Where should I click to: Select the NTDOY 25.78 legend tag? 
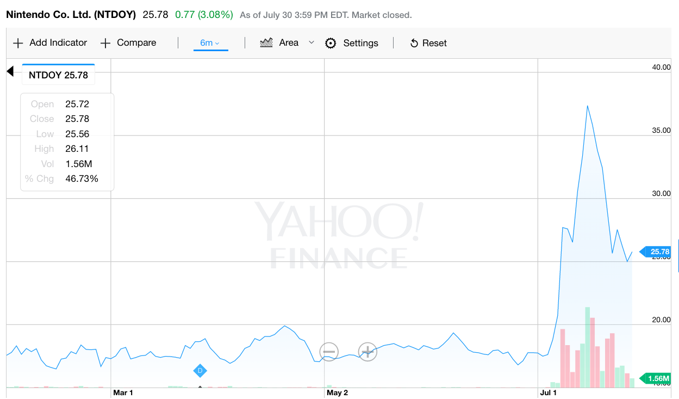coord(58,75)
